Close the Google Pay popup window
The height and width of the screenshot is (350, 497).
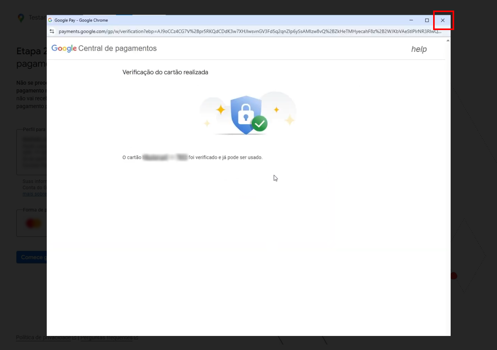(x=442, y=20)
